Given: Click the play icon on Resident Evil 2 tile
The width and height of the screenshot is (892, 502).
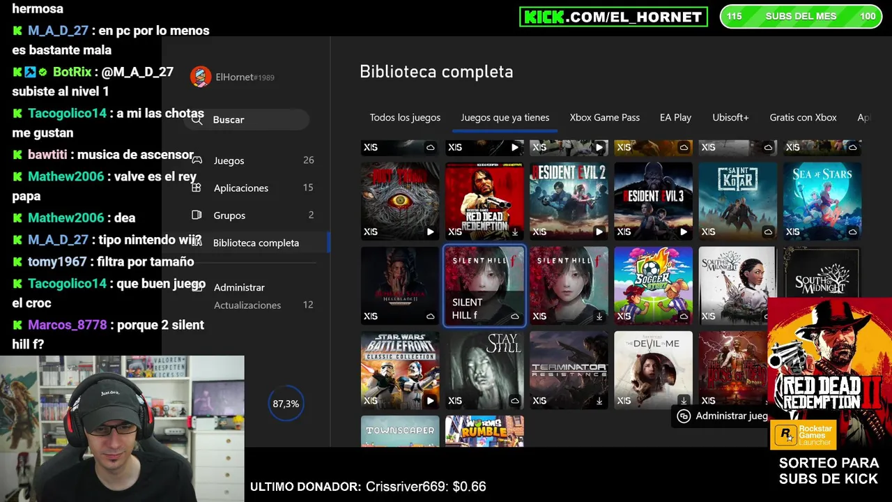Looking at the screenshot, I should click(x=599, y=231).
